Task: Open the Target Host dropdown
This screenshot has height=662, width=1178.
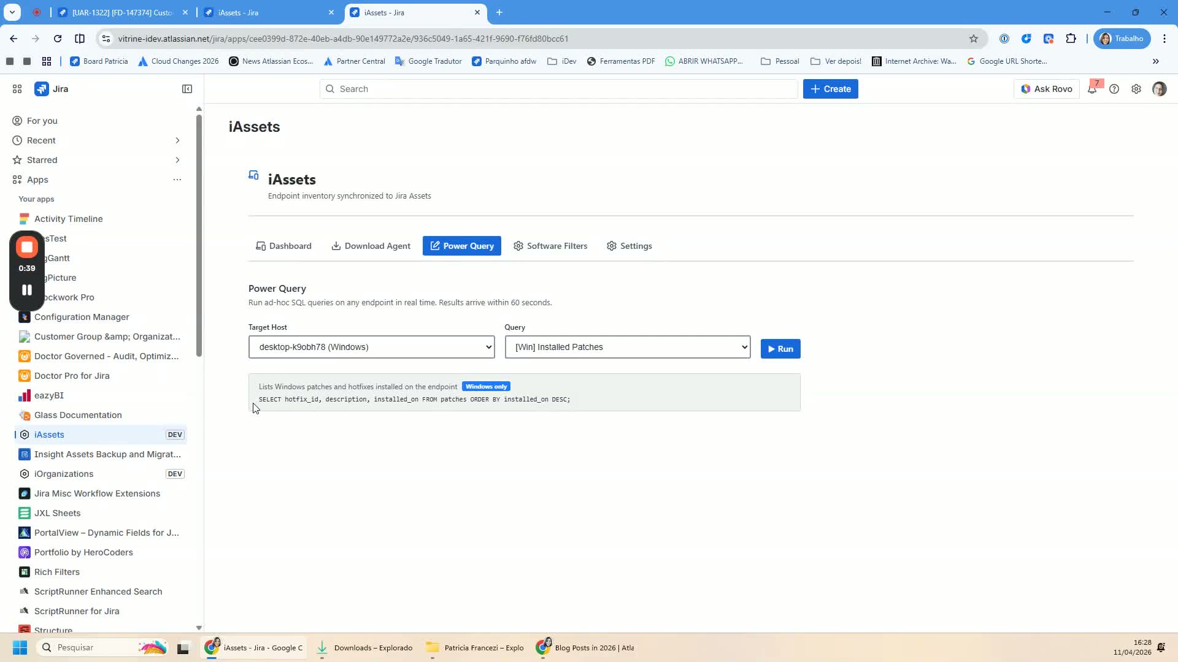Action: (371, 347)
